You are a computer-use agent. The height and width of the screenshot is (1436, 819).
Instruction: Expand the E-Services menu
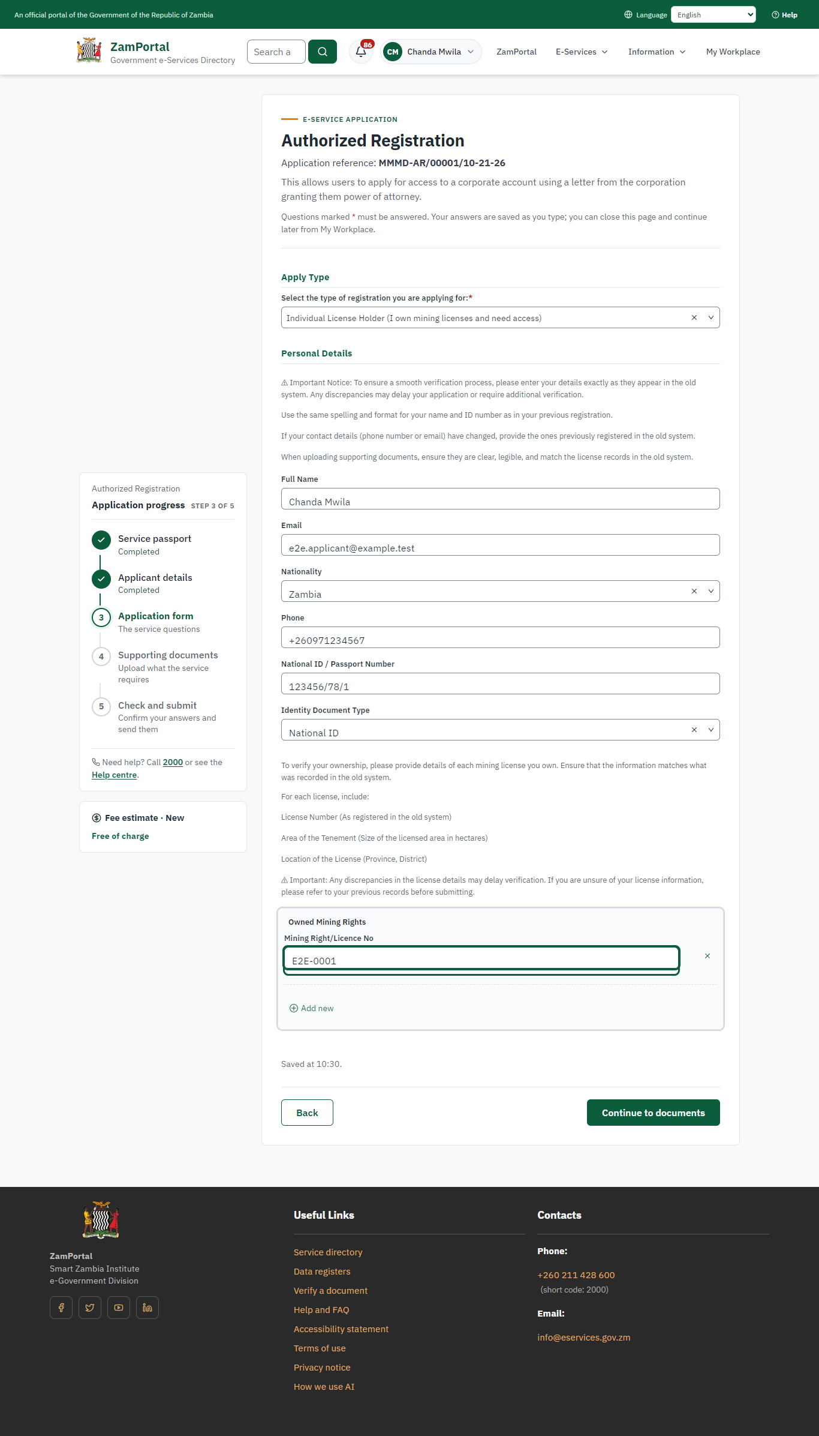point(582,52)
